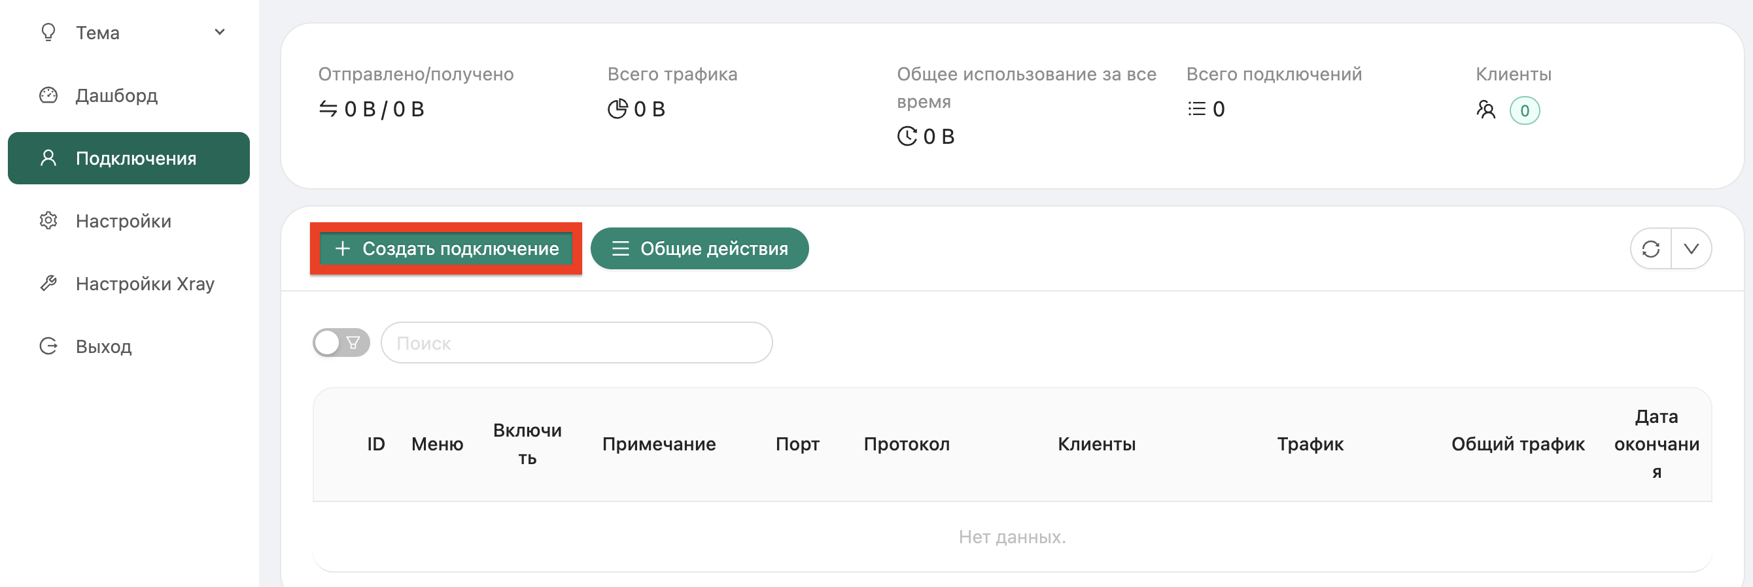The width and height of the screenshot is (1753, 587).
Task: Open the chevron dropdown beside the refresh button
Action: (1692, 248)
